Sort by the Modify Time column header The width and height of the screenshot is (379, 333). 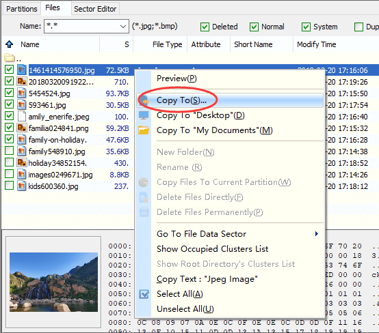316,44
